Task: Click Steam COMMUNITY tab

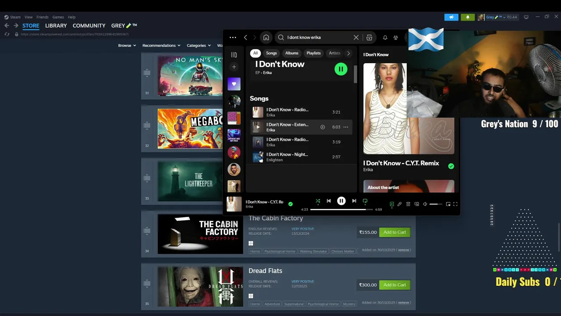Action: pyautogui.click(x=89, y=25)
